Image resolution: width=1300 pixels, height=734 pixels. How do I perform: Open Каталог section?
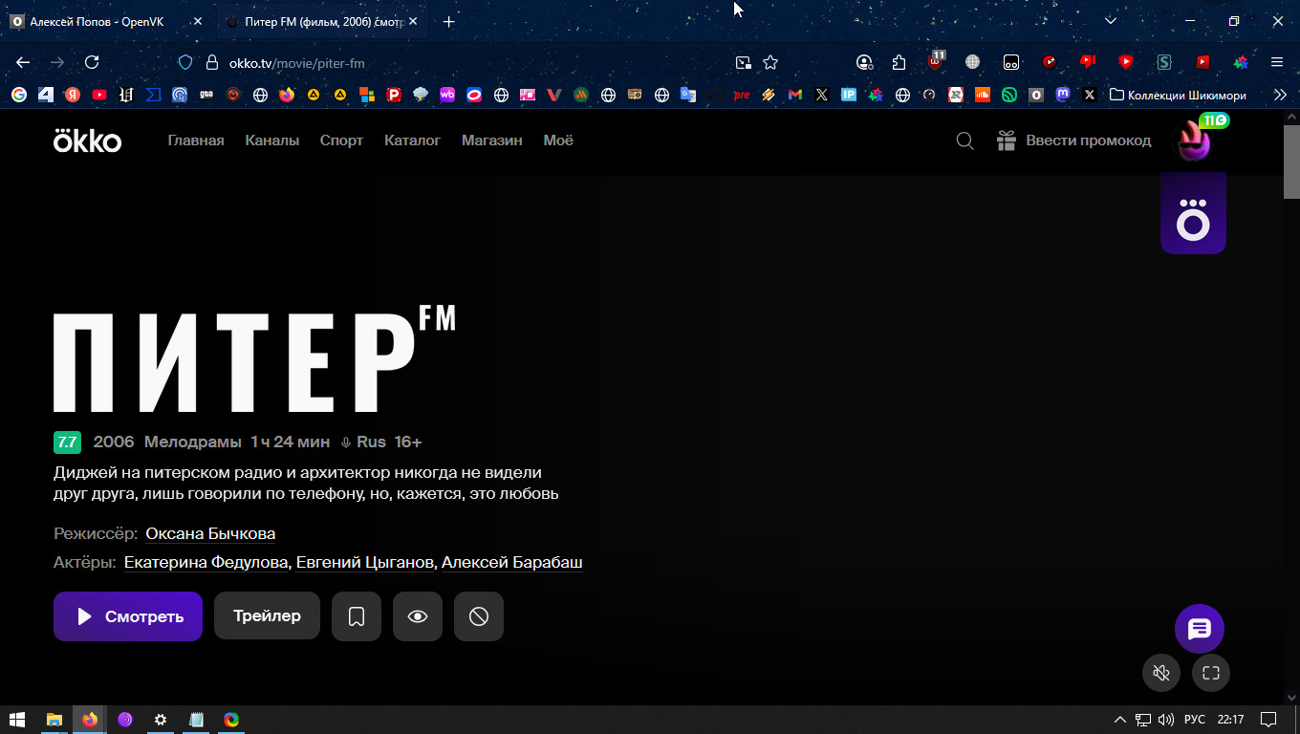412,140
